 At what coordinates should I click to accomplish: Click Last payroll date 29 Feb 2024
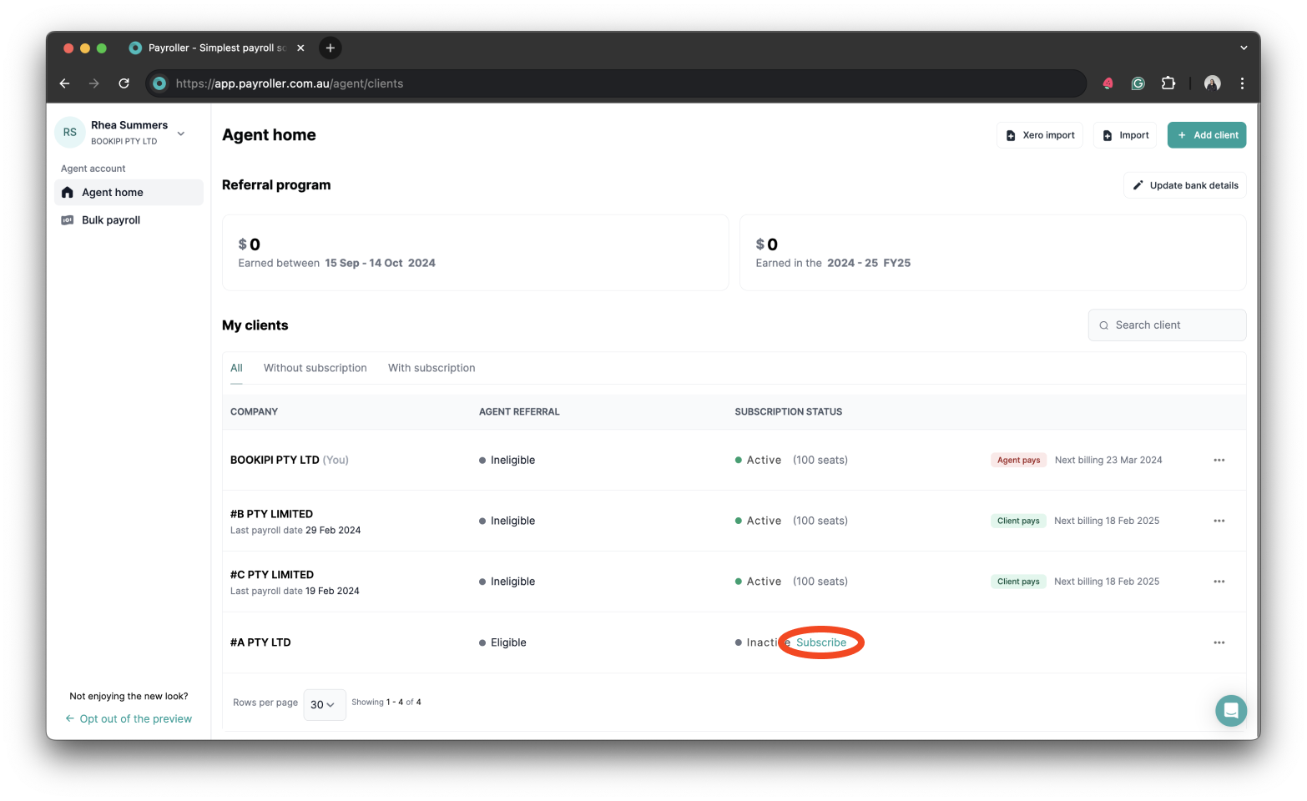(x=295, y=531)
